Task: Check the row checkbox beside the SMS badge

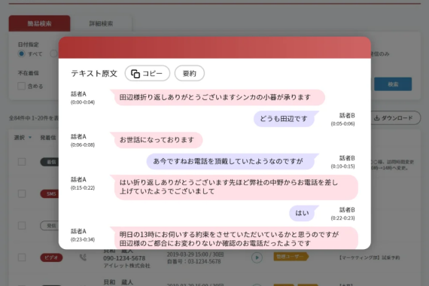Action: [22, 193]
